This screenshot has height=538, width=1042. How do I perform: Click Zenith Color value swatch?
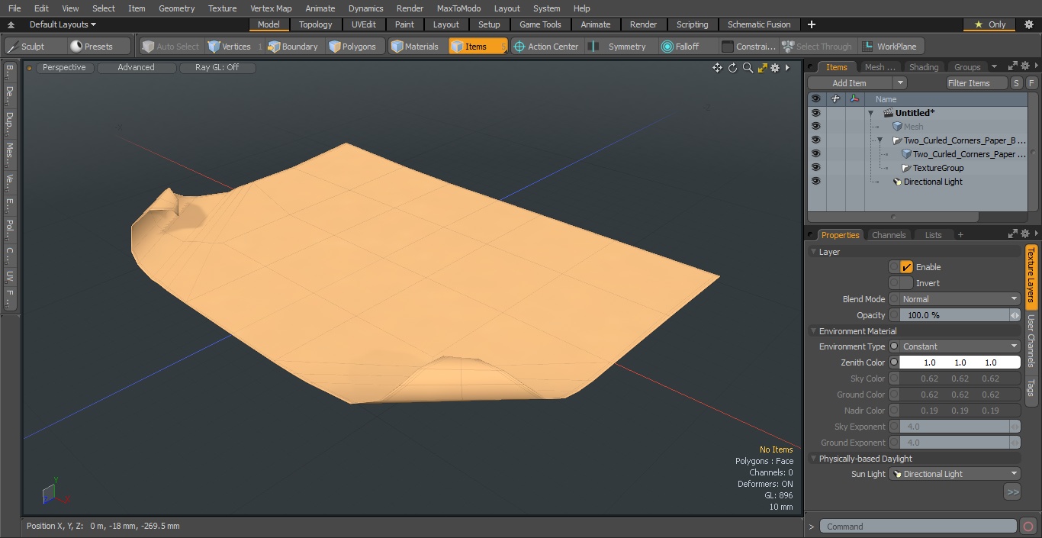tap(960, 362)
